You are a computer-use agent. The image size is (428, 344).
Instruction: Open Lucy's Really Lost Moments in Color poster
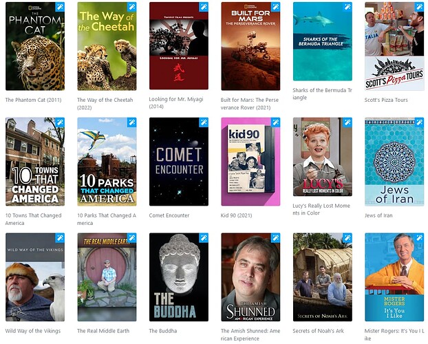(x=323, y=157)
